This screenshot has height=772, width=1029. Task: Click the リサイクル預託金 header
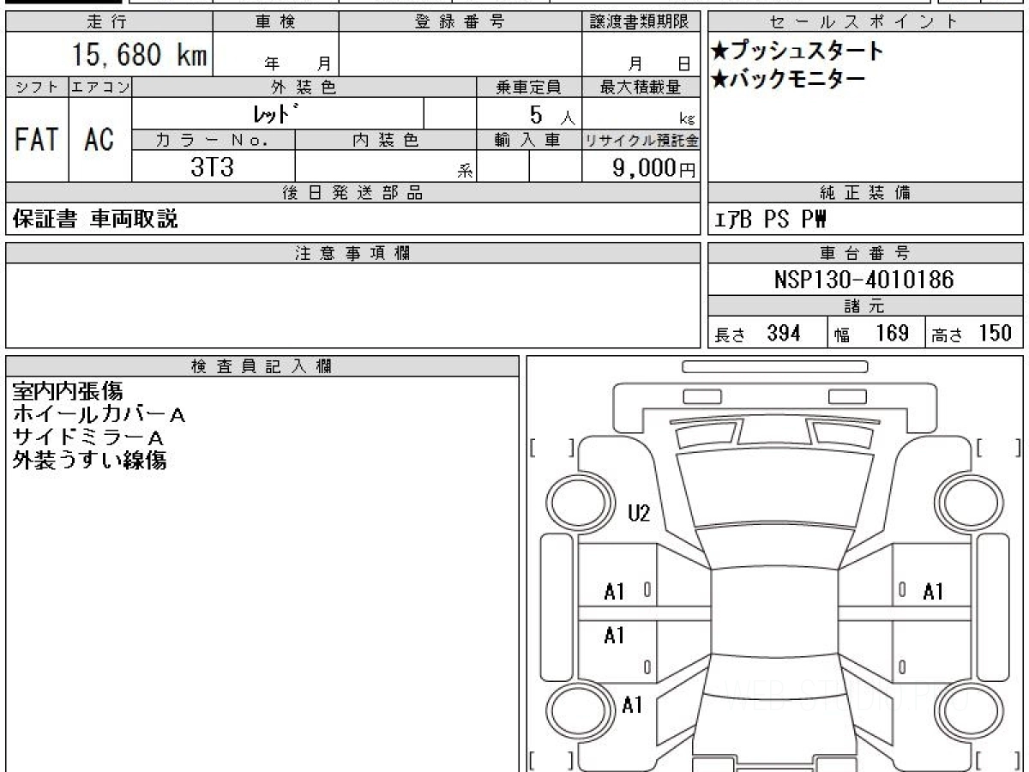click(x=641, y=141)
